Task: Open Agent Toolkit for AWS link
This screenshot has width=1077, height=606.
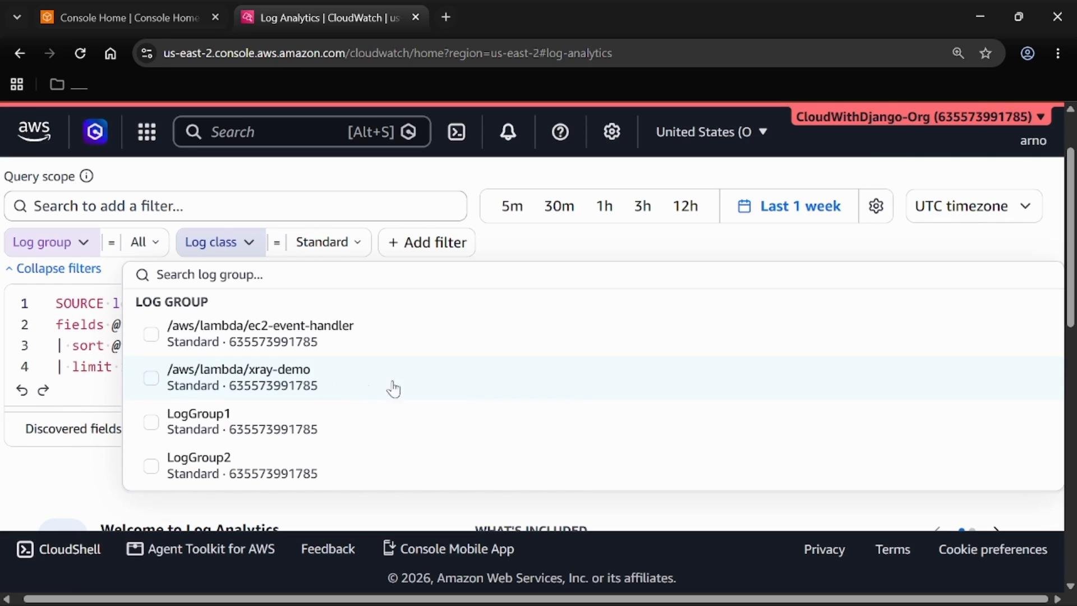Action: point(201,549)
